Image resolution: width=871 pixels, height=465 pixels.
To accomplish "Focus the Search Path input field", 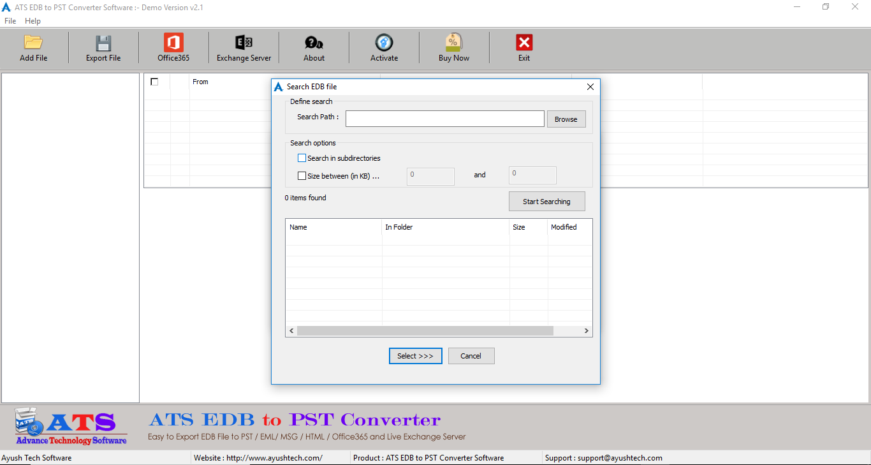I will click(445, 119).
